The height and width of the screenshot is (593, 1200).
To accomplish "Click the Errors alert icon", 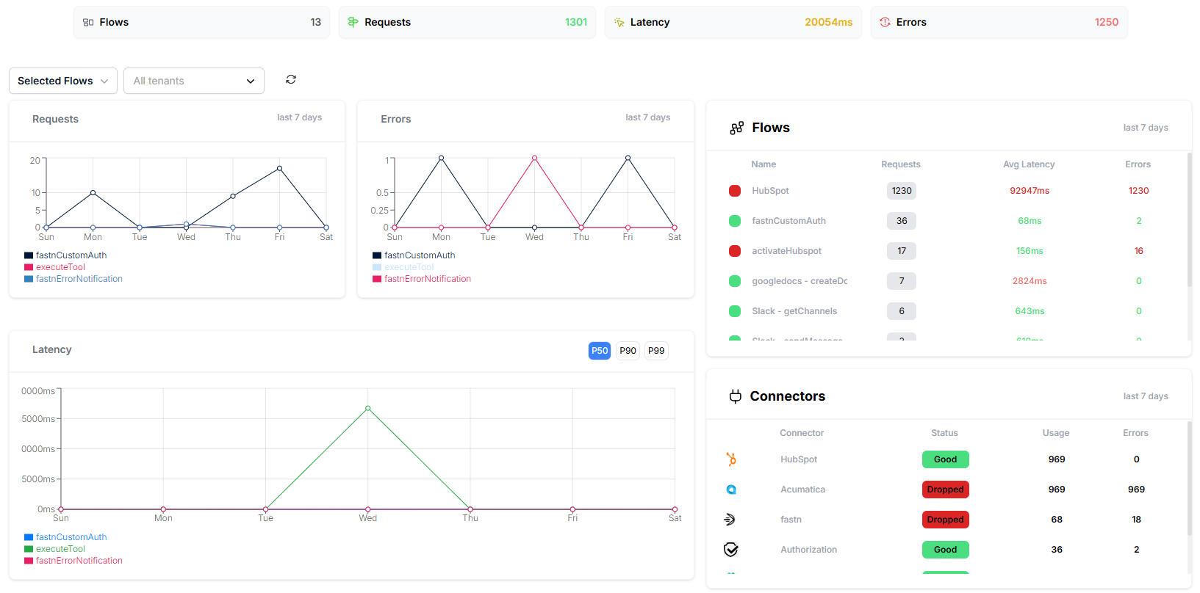I will tap(885, 22).
